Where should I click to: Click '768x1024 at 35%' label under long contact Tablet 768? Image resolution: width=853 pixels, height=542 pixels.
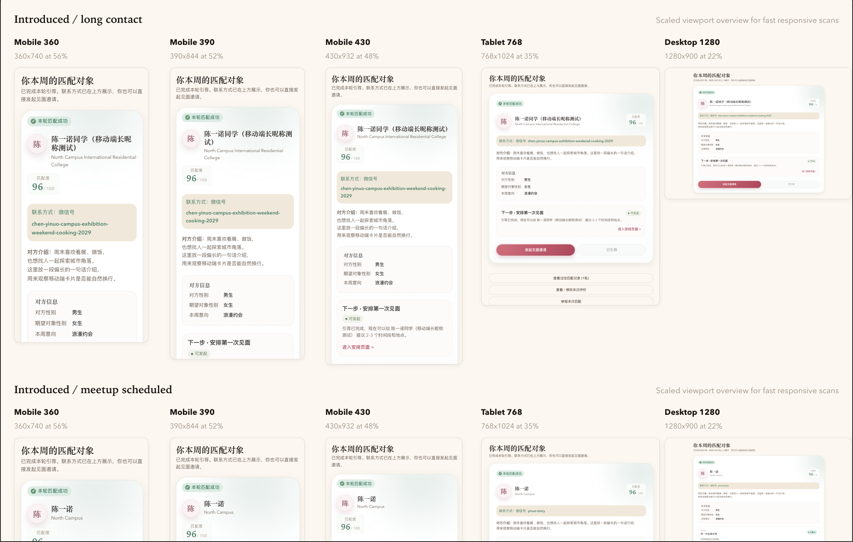point(510,56)
